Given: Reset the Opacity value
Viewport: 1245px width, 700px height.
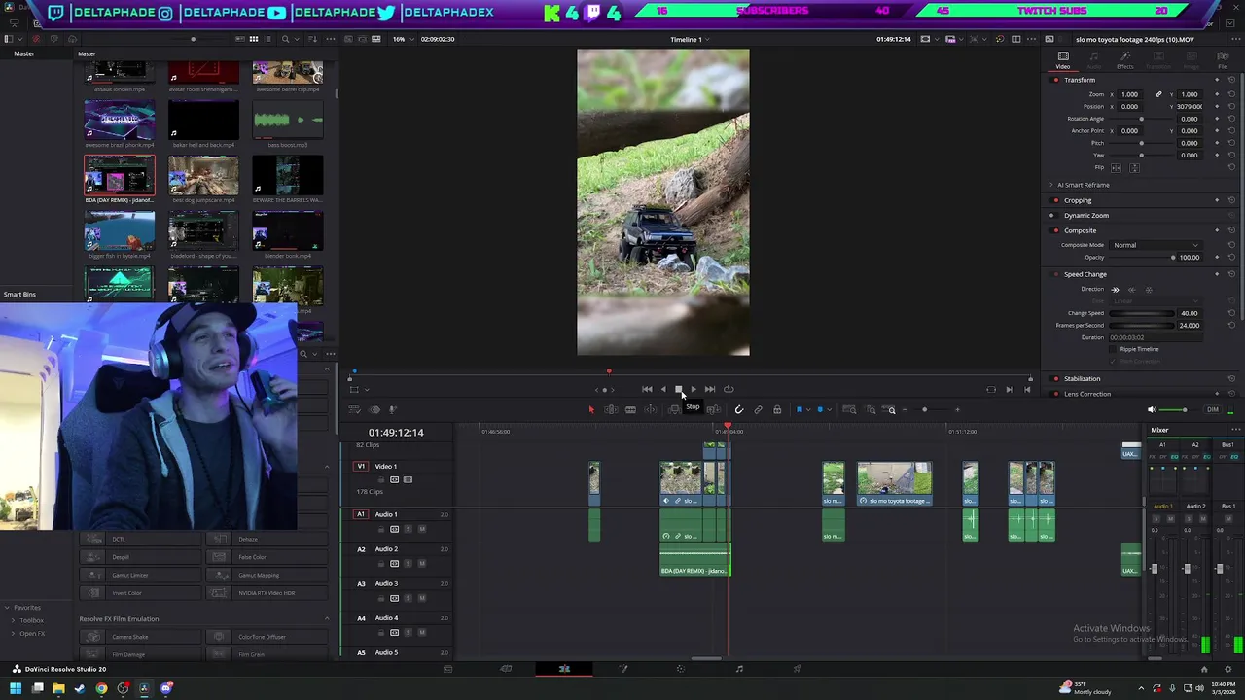Looking at the screenshot, I should (x=1231, y=258).
